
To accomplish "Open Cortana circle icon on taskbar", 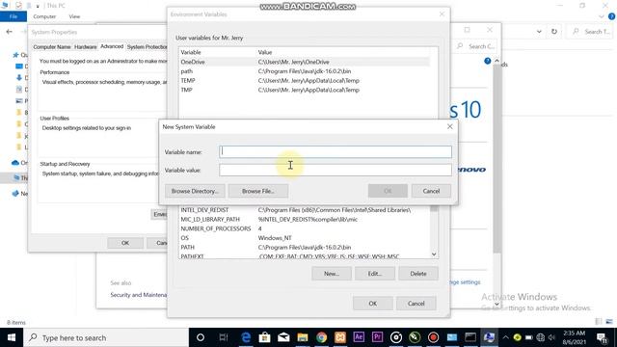I will tap(201, 337).
